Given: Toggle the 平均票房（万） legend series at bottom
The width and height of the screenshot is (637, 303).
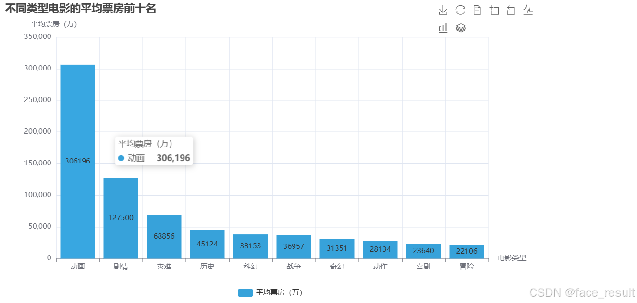Looking at the screenshot, I should click(x=270, y=292).
